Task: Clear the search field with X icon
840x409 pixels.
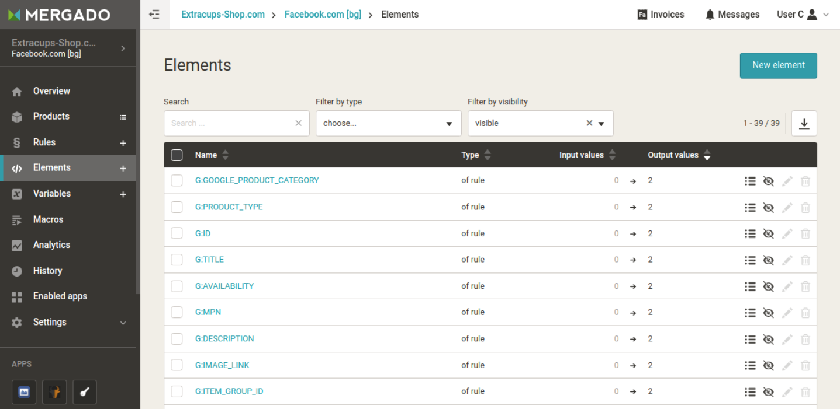Action: point(298,123)
